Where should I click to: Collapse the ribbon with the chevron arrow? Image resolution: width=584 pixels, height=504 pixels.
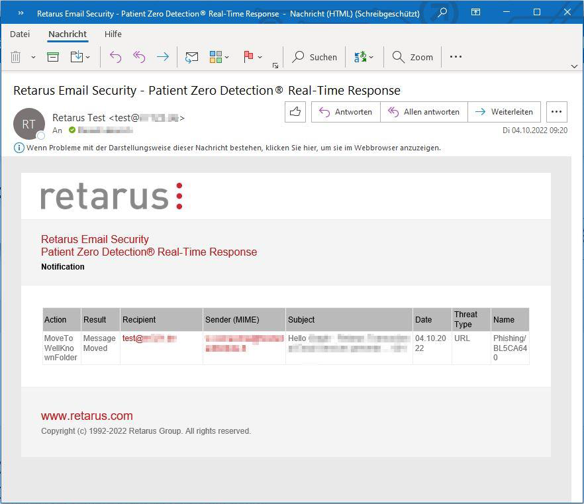[x=574, y=66]
